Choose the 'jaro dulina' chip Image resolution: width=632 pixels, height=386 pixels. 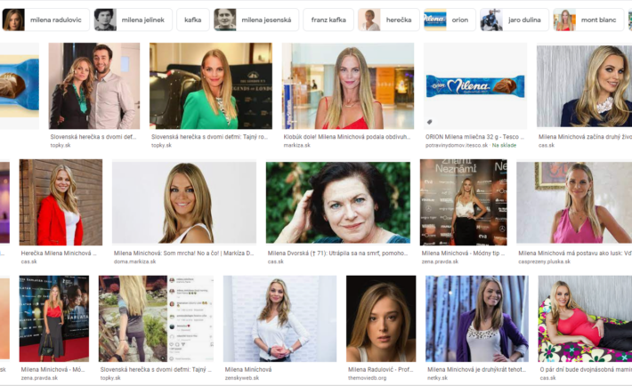click(515, 20)
